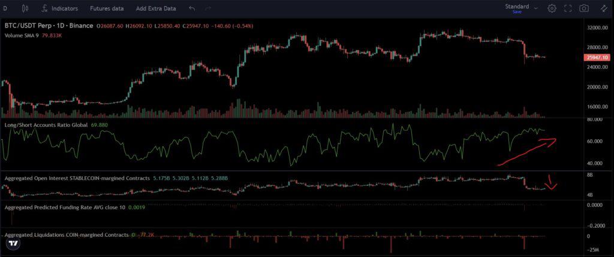Open the fx Indicators dialog

coord(59,8)
